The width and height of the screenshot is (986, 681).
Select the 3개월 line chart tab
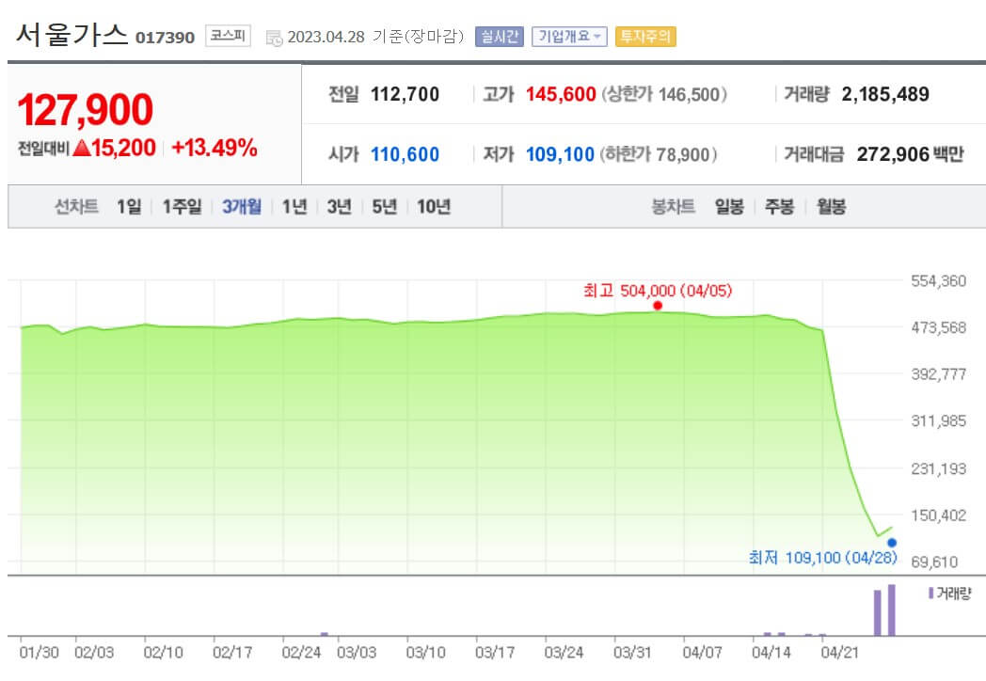point(242,206)
